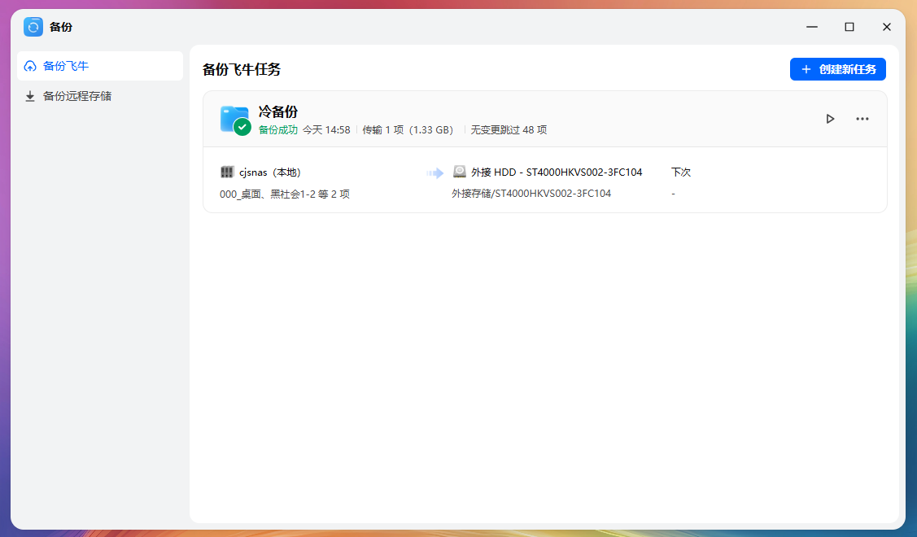Start the 冷备份 backup task
Image resolution: width=917 pixels, height=537 pixels.
(830, 118)
